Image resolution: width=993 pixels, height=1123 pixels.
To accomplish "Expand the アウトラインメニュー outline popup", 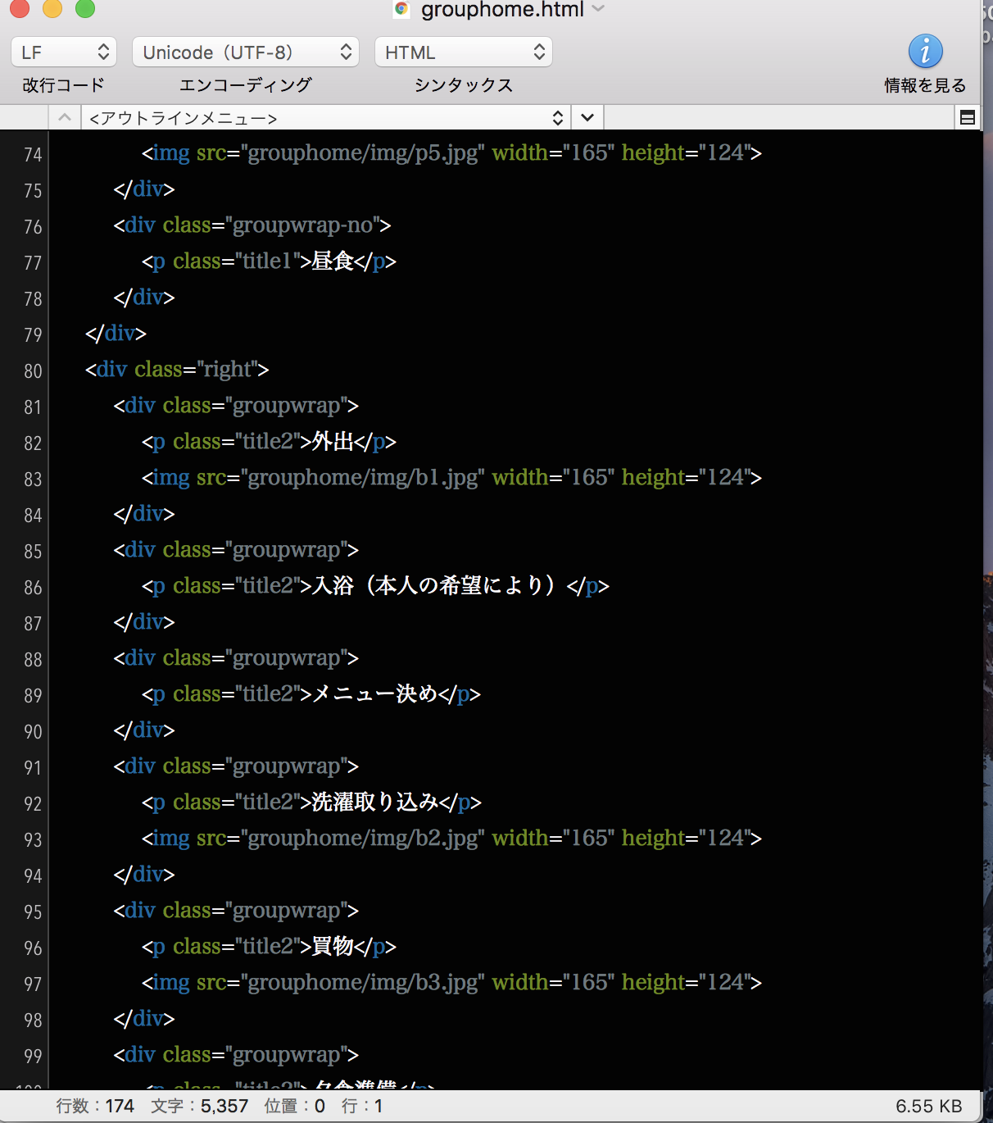I will click(x=326, y=118).
